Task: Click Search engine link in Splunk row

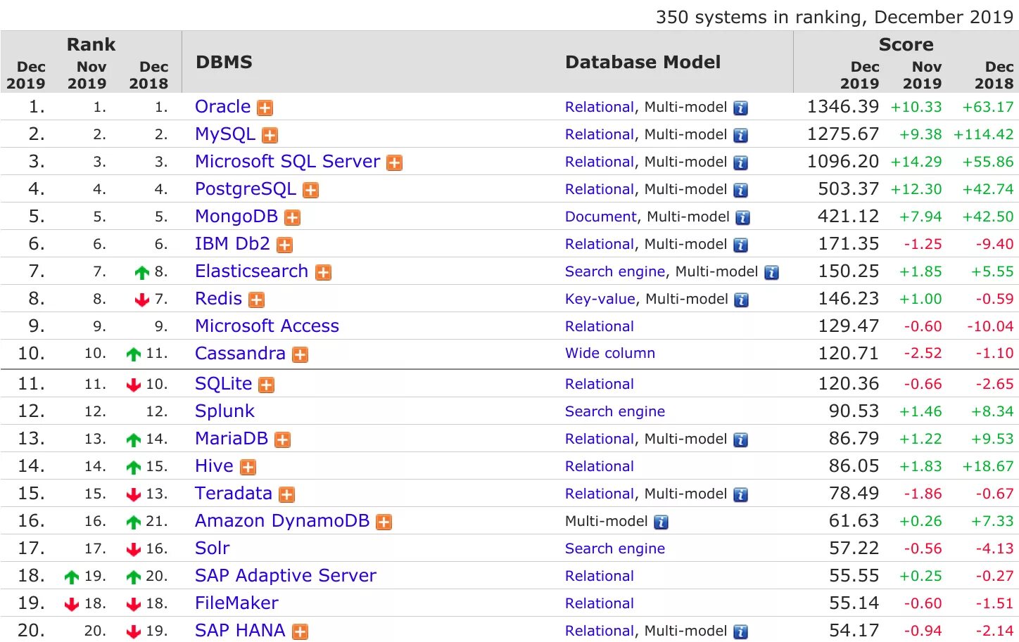Action: tap(615, 411)
